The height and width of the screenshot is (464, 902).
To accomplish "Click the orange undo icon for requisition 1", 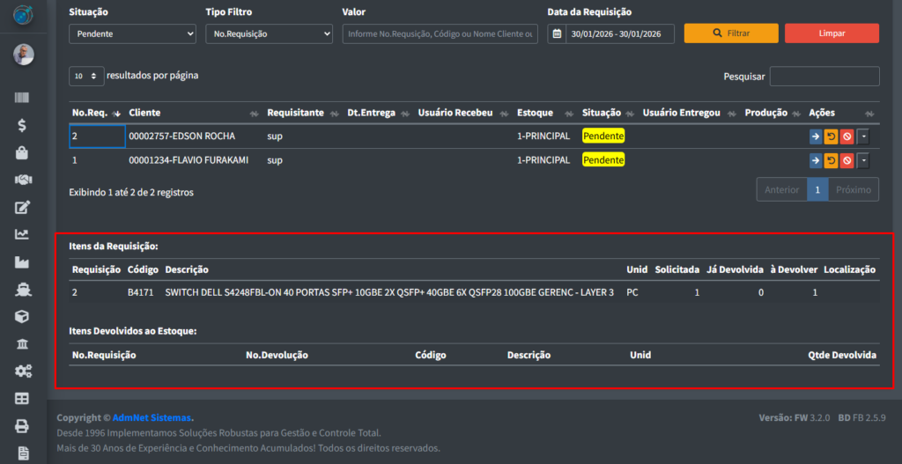I will (831, 160).
